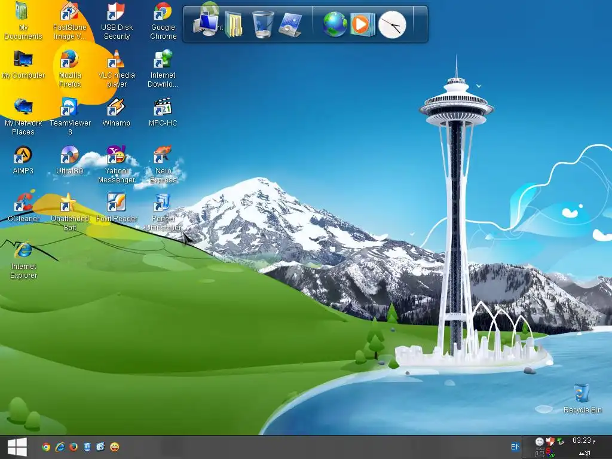Open Yahoo! Messenger desktop shortcut

pyautogui.click(x=117, y=164)
